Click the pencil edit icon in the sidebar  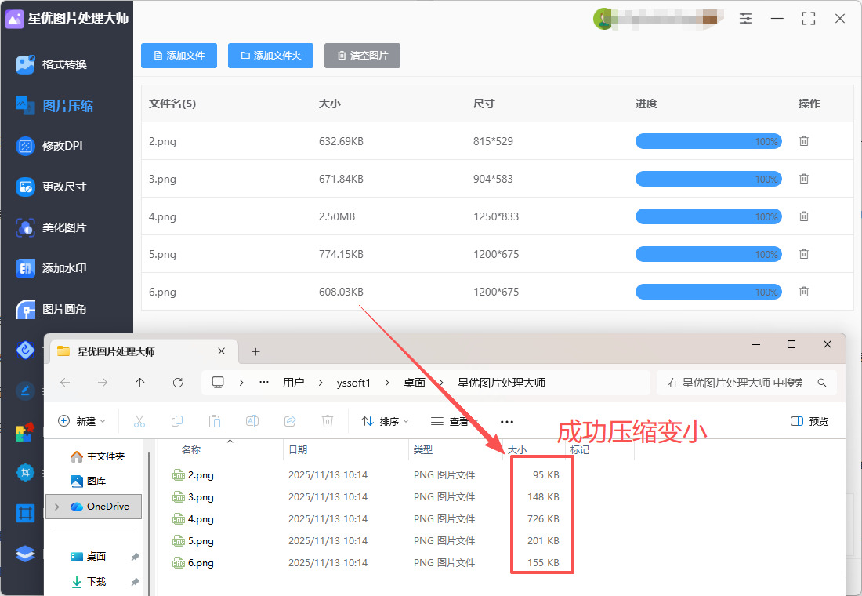click(x=25, y=391)
